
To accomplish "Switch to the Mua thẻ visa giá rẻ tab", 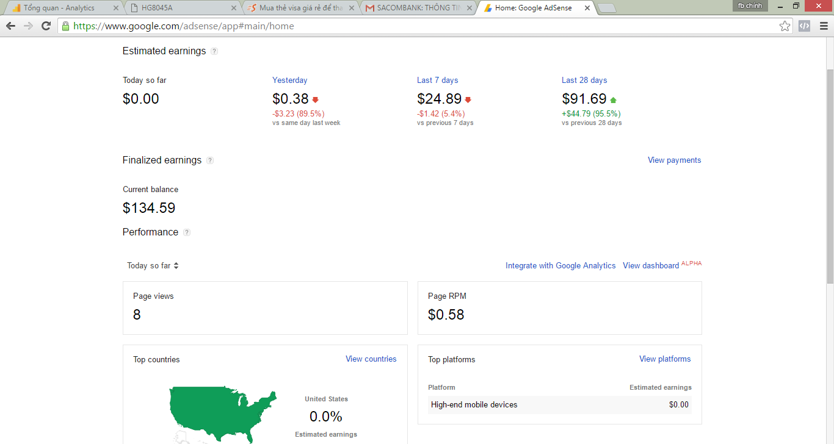I will pos(301,8).
